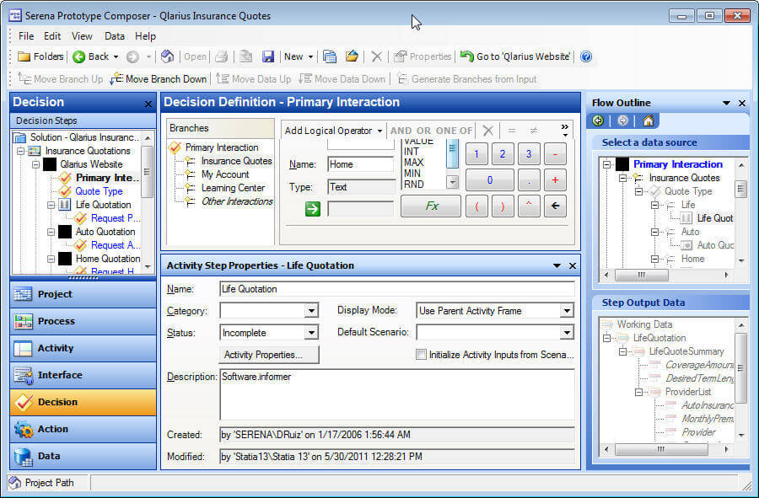Select the Other Interactions branch
Screen dimensions: 759x498
click(x=237, y=201)
